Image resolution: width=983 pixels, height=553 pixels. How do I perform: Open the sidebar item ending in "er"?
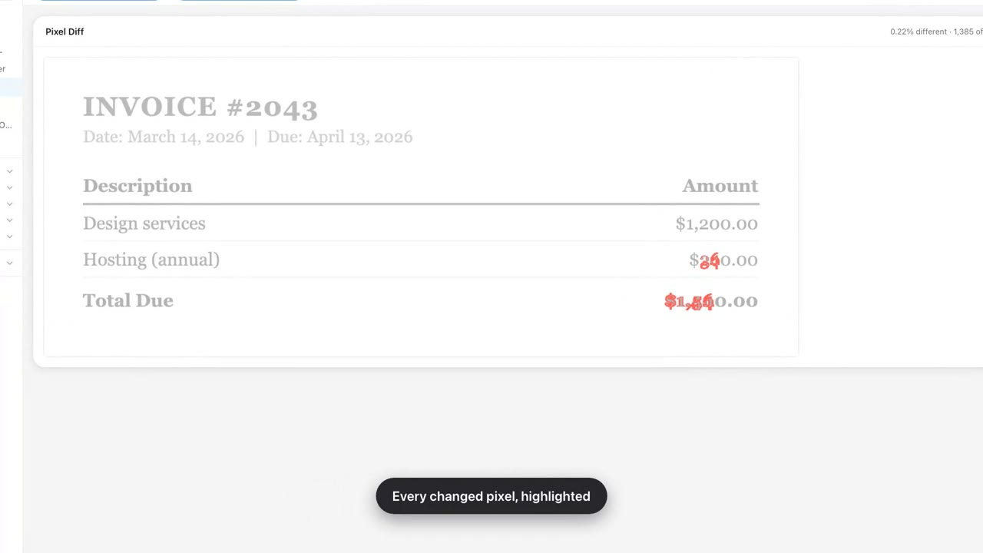tap(3, 69)
